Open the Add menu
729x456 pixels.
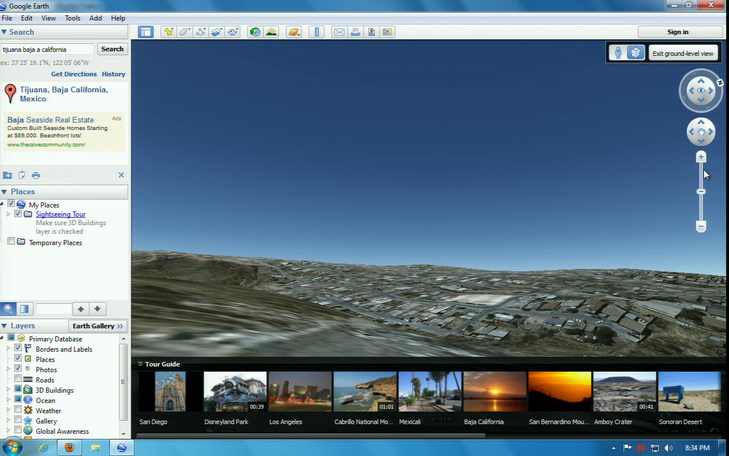tap(96, 18)
